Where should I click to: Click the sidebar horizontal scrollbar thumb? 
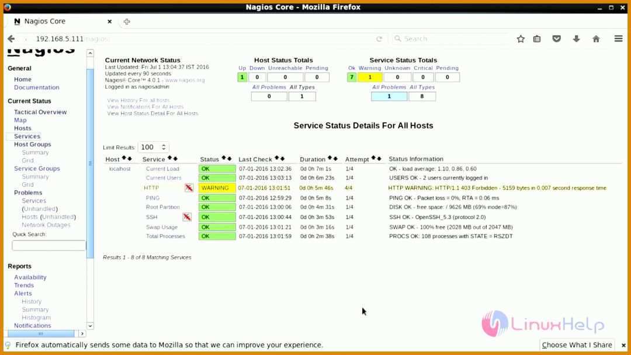(41, 334)
